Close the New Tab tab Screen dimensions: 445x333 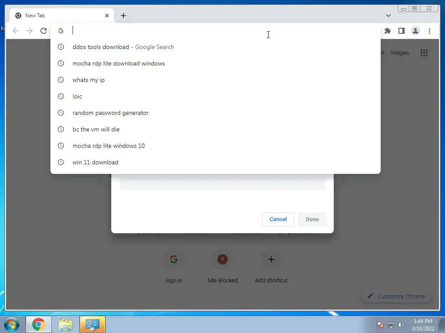107,16
